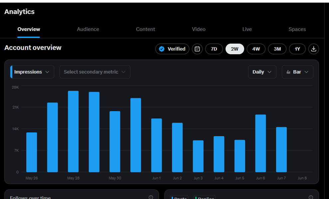The image size is (329, 199).
Task: Click the 28K axis label
Action: tap(15, 87)
